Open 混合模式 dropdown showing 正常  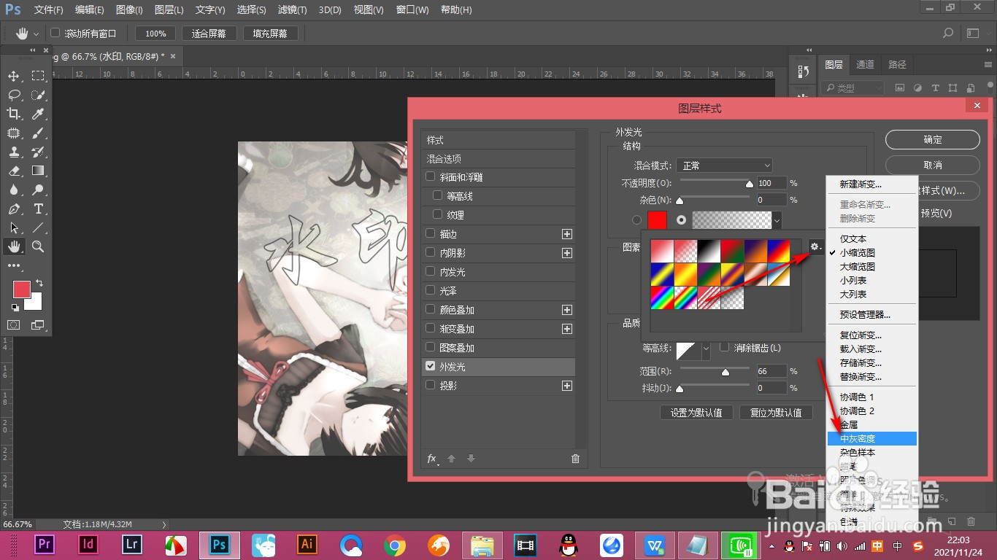coord(724,166)
